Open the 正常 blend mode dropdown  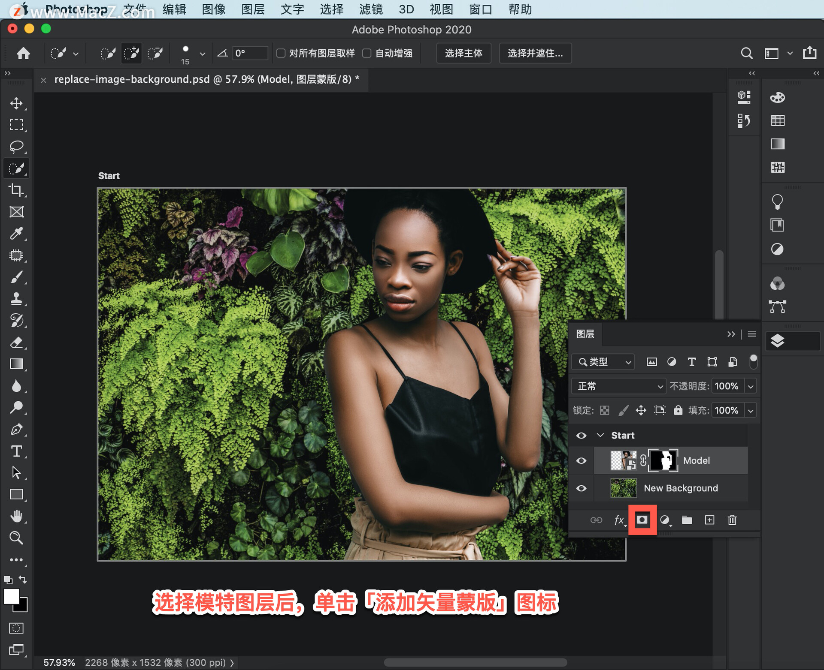click(618, 386)
